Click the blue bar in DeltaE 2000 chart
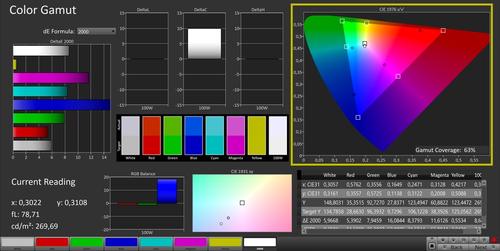This screenshot has height=251, width=500. pos(61,105)
